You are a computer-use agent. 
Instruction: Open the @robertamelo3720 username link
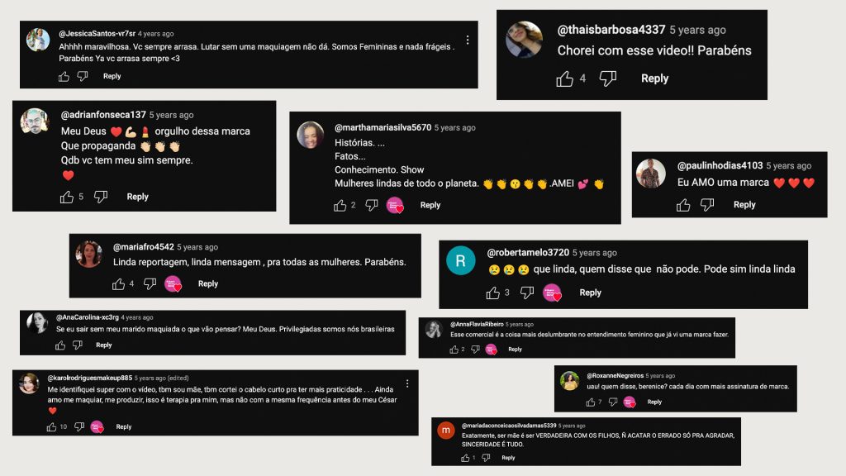point(528,253)
